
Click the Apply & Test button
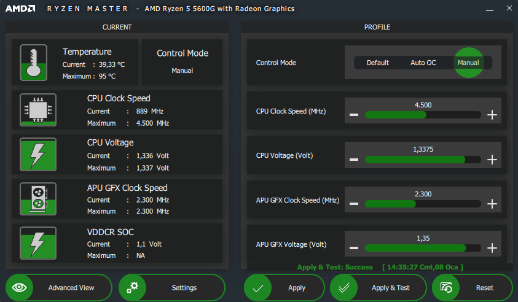coord(378,288)
